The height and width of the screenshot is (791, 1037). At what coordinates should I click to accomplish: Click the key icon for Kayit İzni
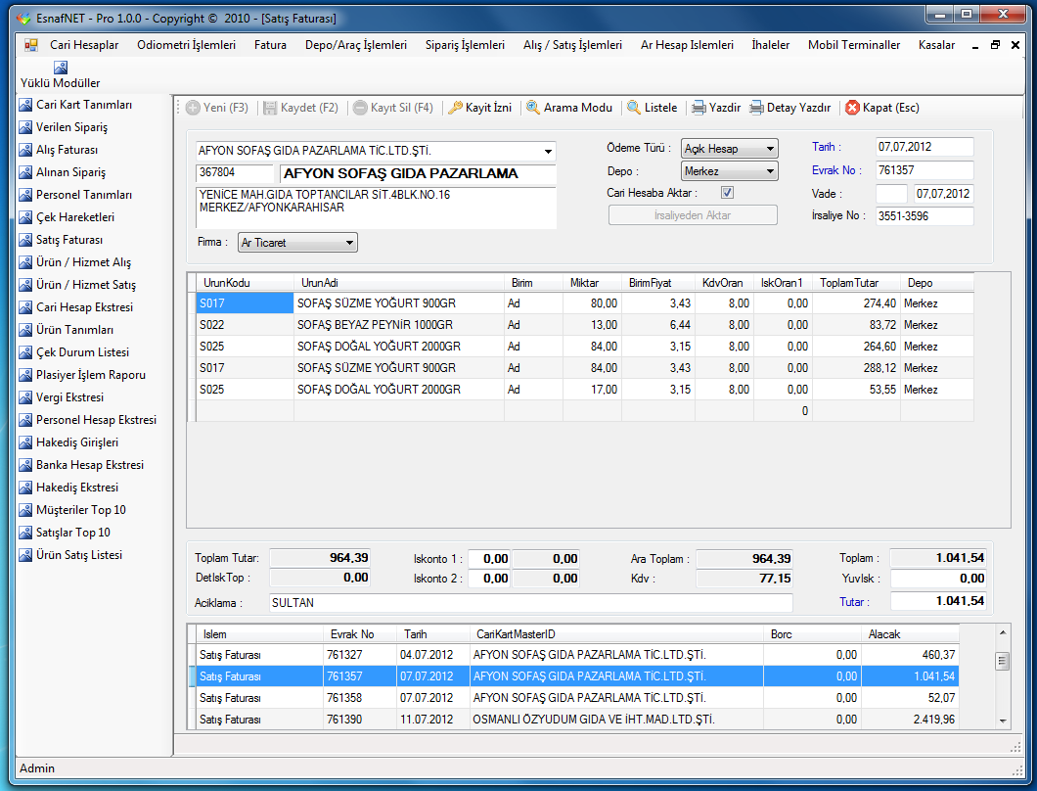[x=455, y=108]
